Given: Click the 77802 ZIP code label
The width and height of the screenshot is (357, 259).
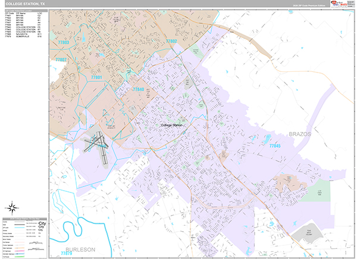Looking at the screenshot, I should [172, 40].
